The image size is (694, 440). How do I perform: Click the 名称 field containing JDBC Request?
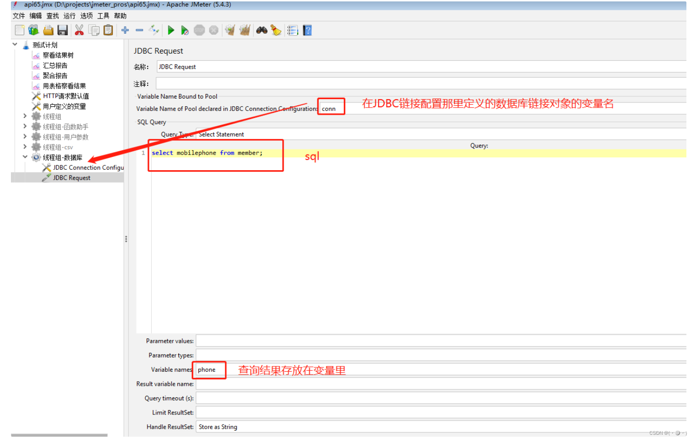(421, 67)
